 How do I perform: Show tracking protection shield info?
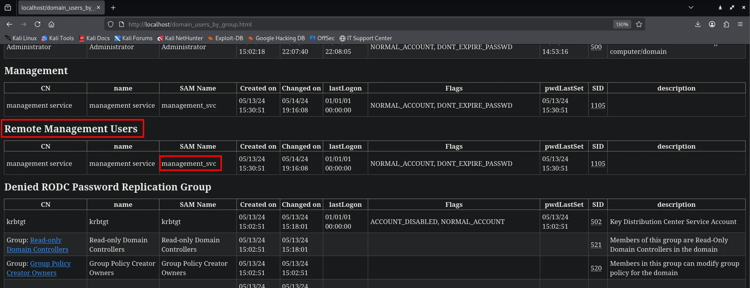(111, 24)
